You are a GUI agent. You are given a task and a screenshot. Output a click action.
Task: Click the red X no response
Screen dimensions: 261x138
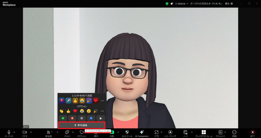(x=72, y=118)
